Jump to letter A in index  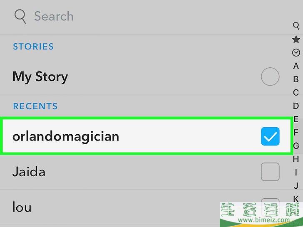click(x=296, y=66)
